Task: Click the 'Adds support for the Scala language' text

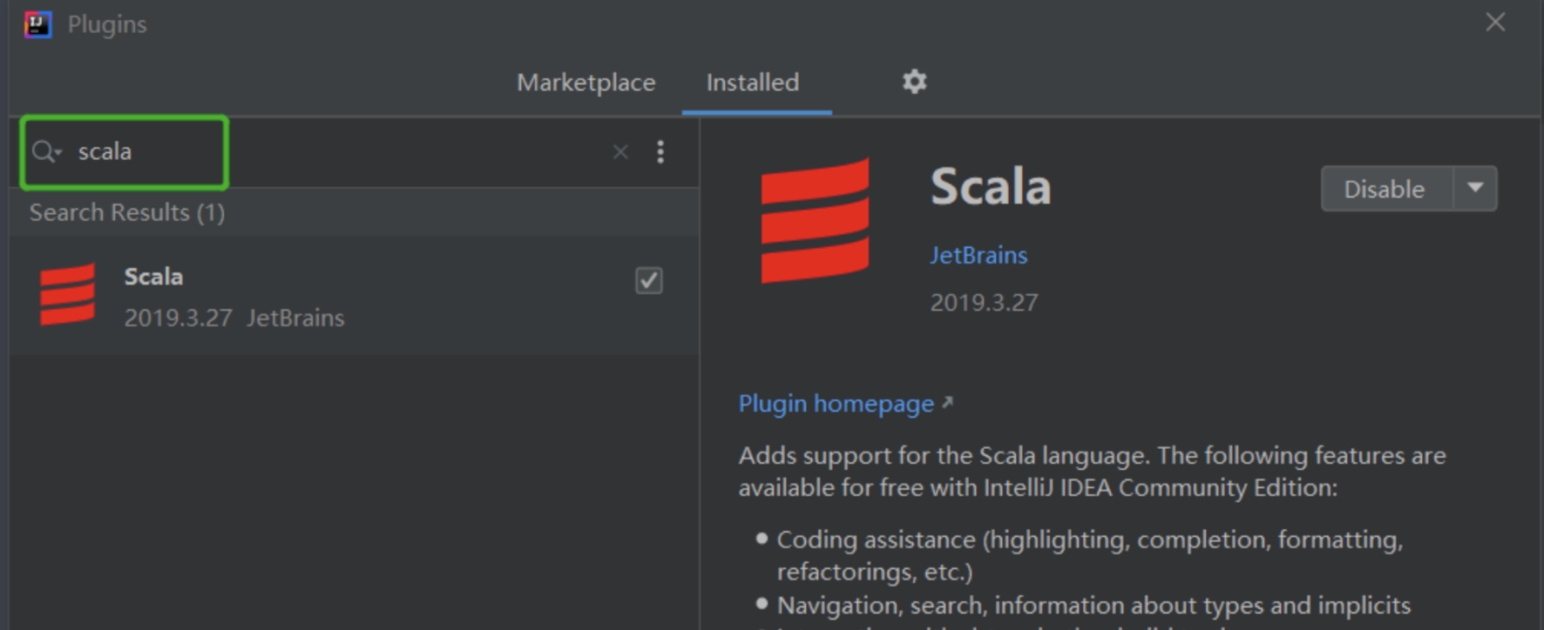Action: click(x=1092, y=472)
